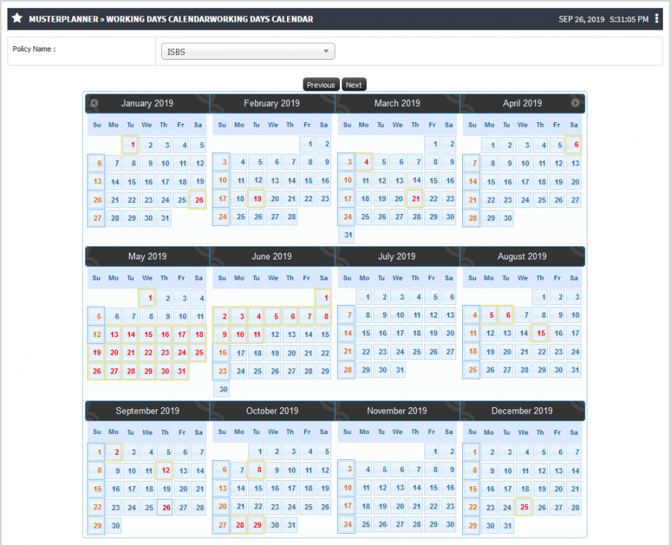Click the Musterplanner breadcrumb title
Viewport: 671px width, 545px height.
(x=63, y=19)
